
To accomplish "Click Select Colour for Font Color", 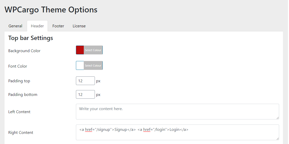I will click(x=93, y=66).
